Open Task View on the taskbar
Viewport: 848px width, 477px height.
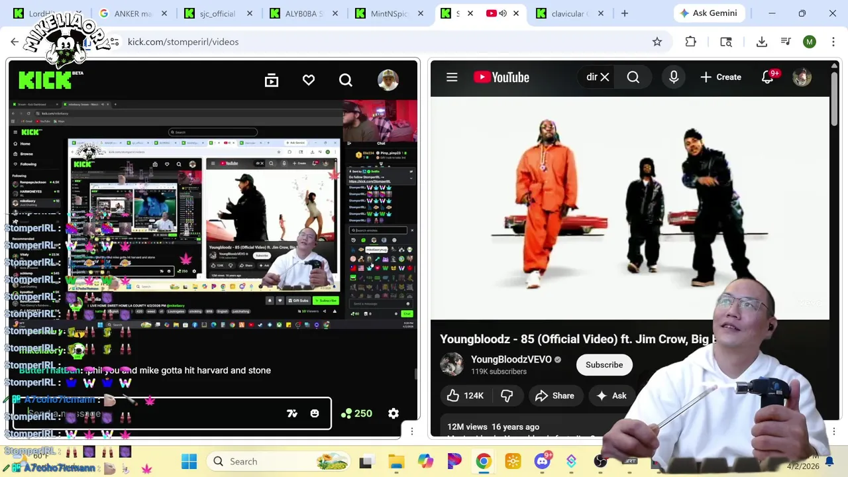pyautogui.click(x=366, y=461)
